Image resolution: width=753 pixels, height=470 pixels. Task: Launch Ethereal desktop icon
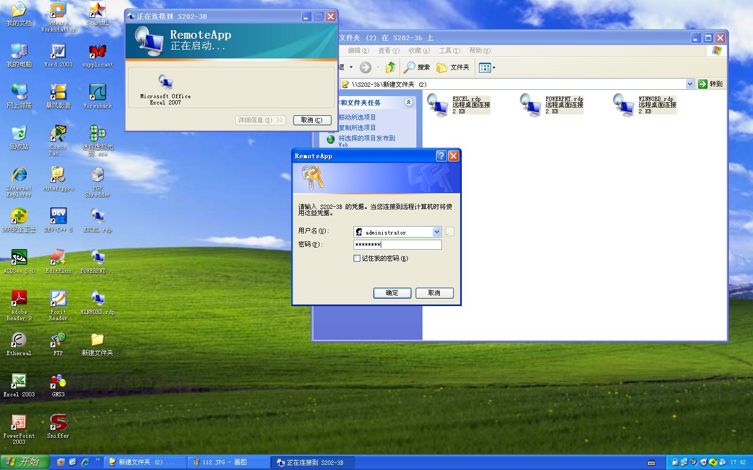(19, 344)
